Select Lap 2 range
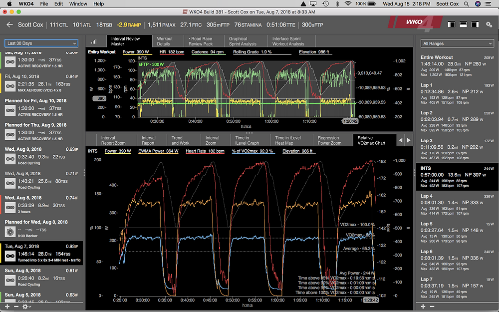This screenshot has width=499, height=312. click(457, 121)
